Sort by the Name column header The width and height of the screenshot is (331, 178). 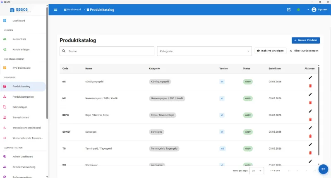89,68
